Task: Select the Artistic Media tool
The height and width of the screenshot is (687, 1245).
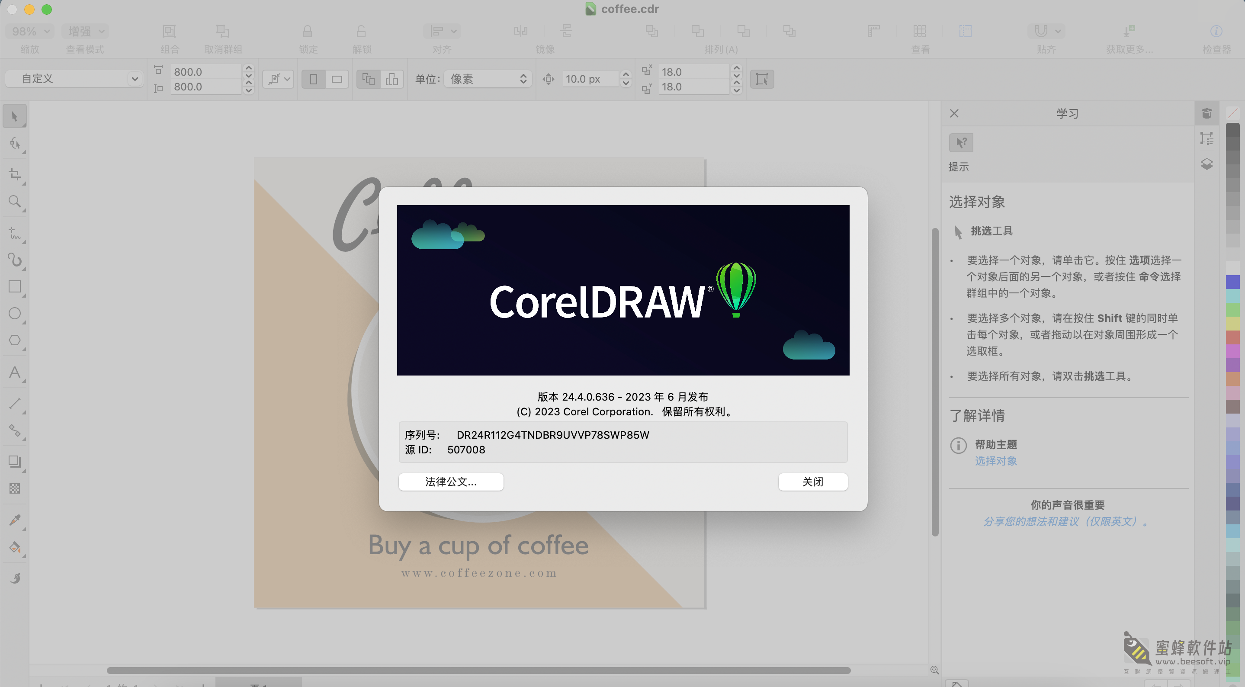Action: pos(15,260)
